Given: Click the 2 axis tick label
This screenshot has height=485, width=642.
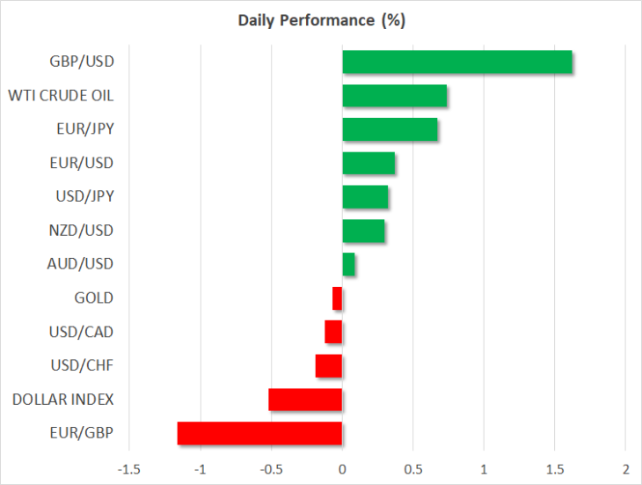Looking at the screenshot, I should pos(625,469).
